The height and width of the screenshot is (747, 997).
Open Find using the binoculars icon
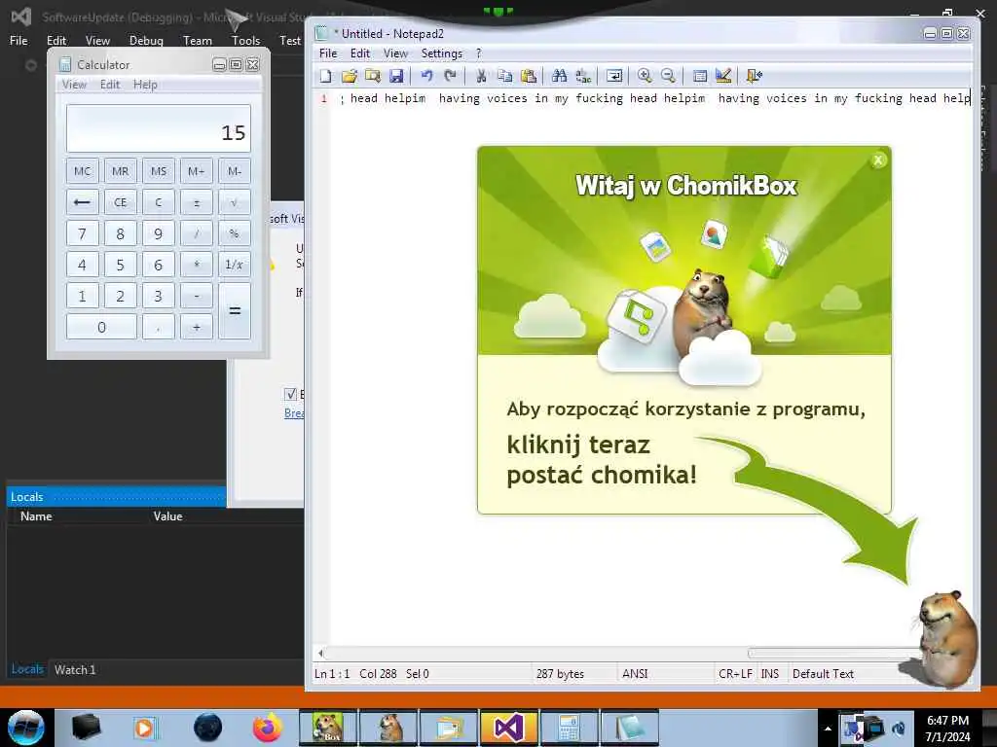pos(560,76)
